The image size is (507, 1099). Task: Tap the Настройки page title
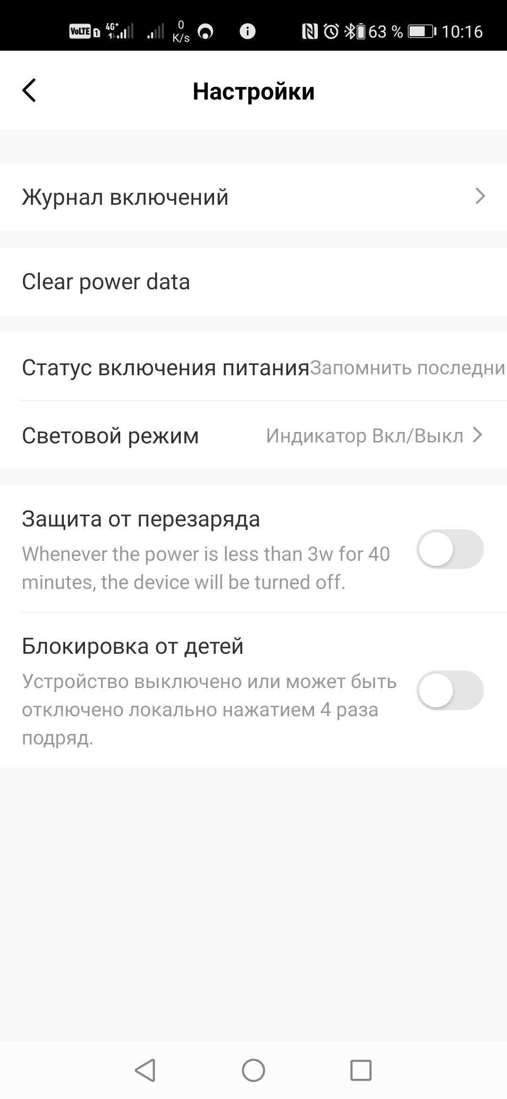click(x=253, y=91)
